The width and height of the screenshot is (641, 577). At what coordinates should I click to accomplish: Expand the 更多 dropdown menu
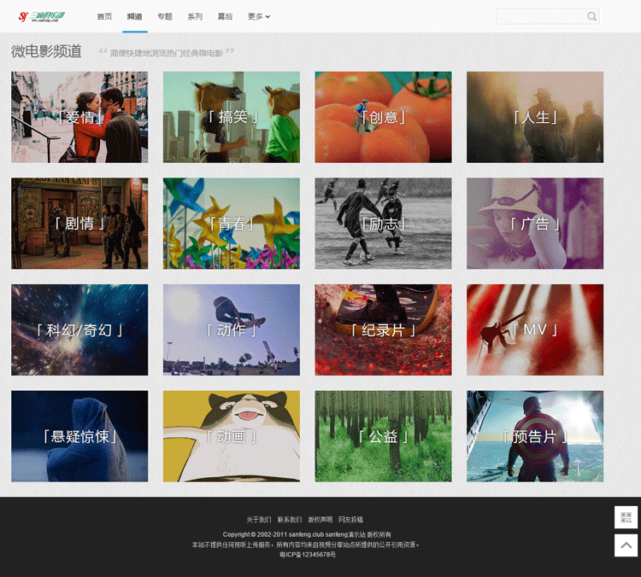259,16
